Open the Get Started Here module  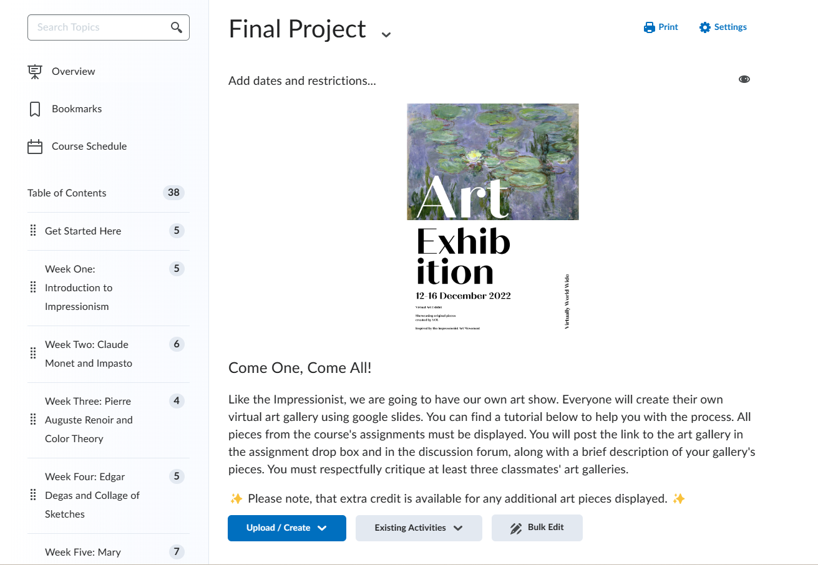(83, 231)
